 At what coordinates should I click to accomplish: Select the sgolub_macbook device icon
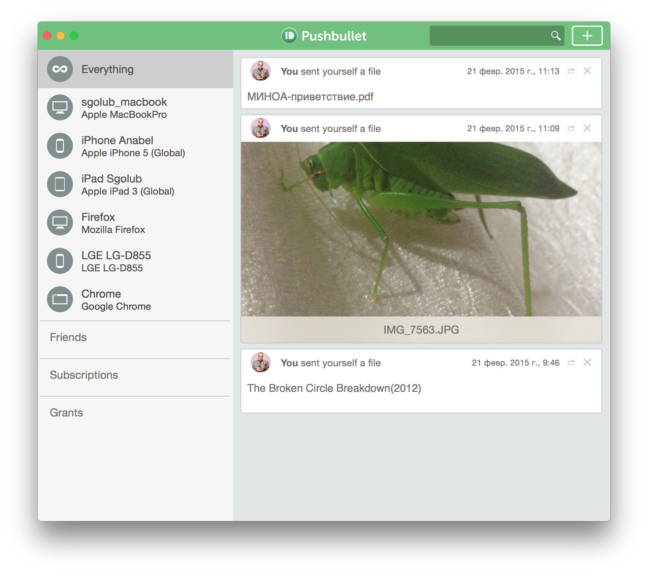point(60,107)
